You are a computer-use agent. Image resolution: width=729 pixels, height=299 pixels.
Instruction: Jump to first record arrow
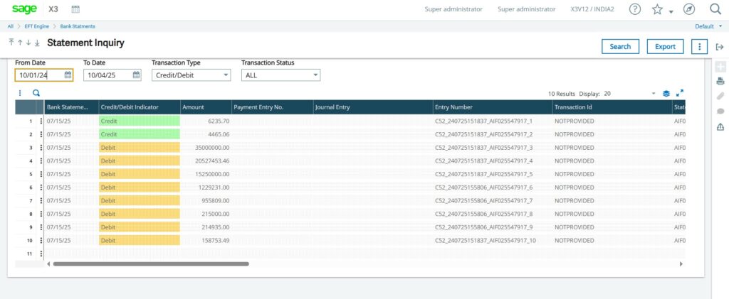point(11,43)
